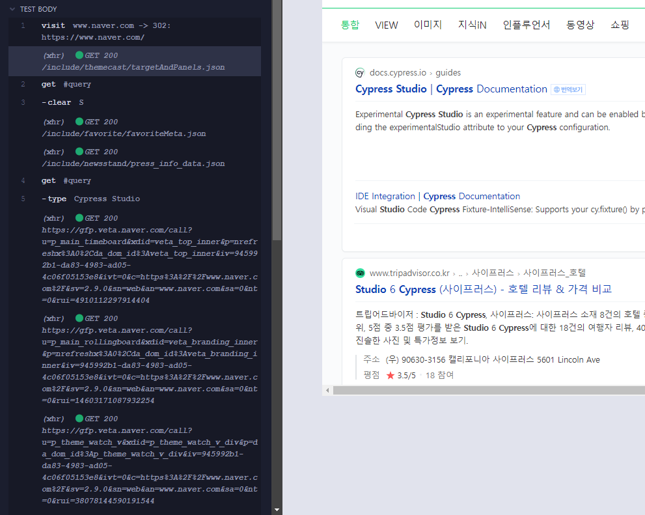Open the press_info_data.json xhr entry
Image resolution: width=645 pixels, height=515 pixels.
pos(135,158)
